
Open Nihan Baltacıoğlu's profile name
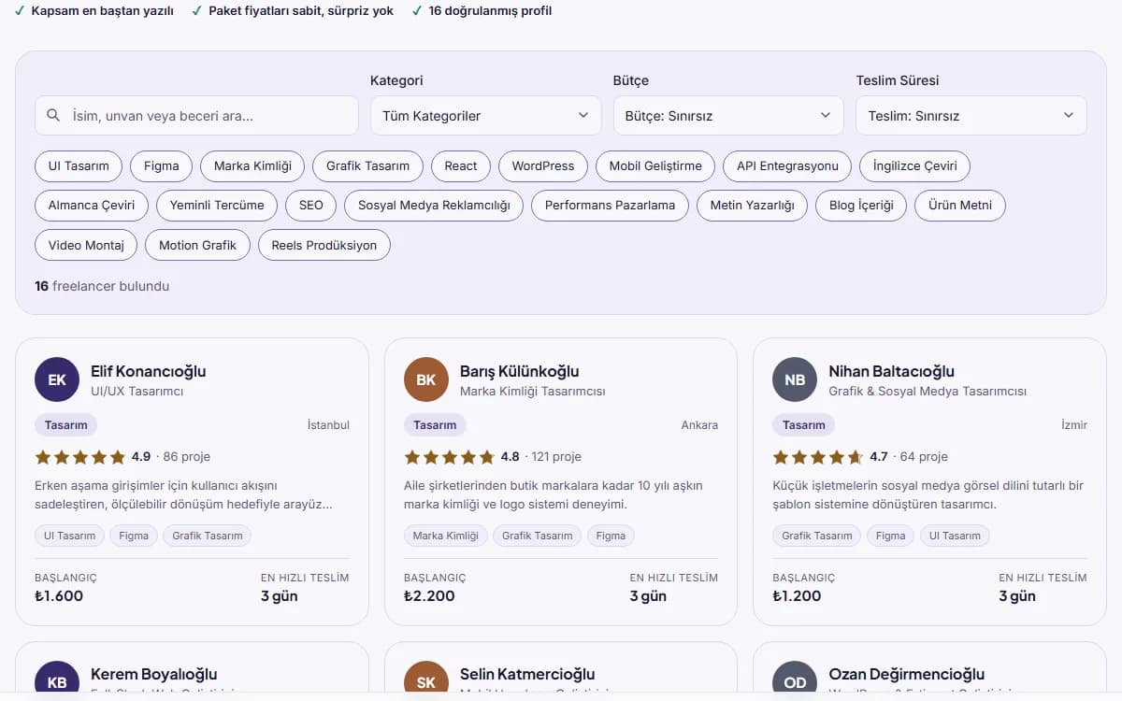click(x=891, y=371)
